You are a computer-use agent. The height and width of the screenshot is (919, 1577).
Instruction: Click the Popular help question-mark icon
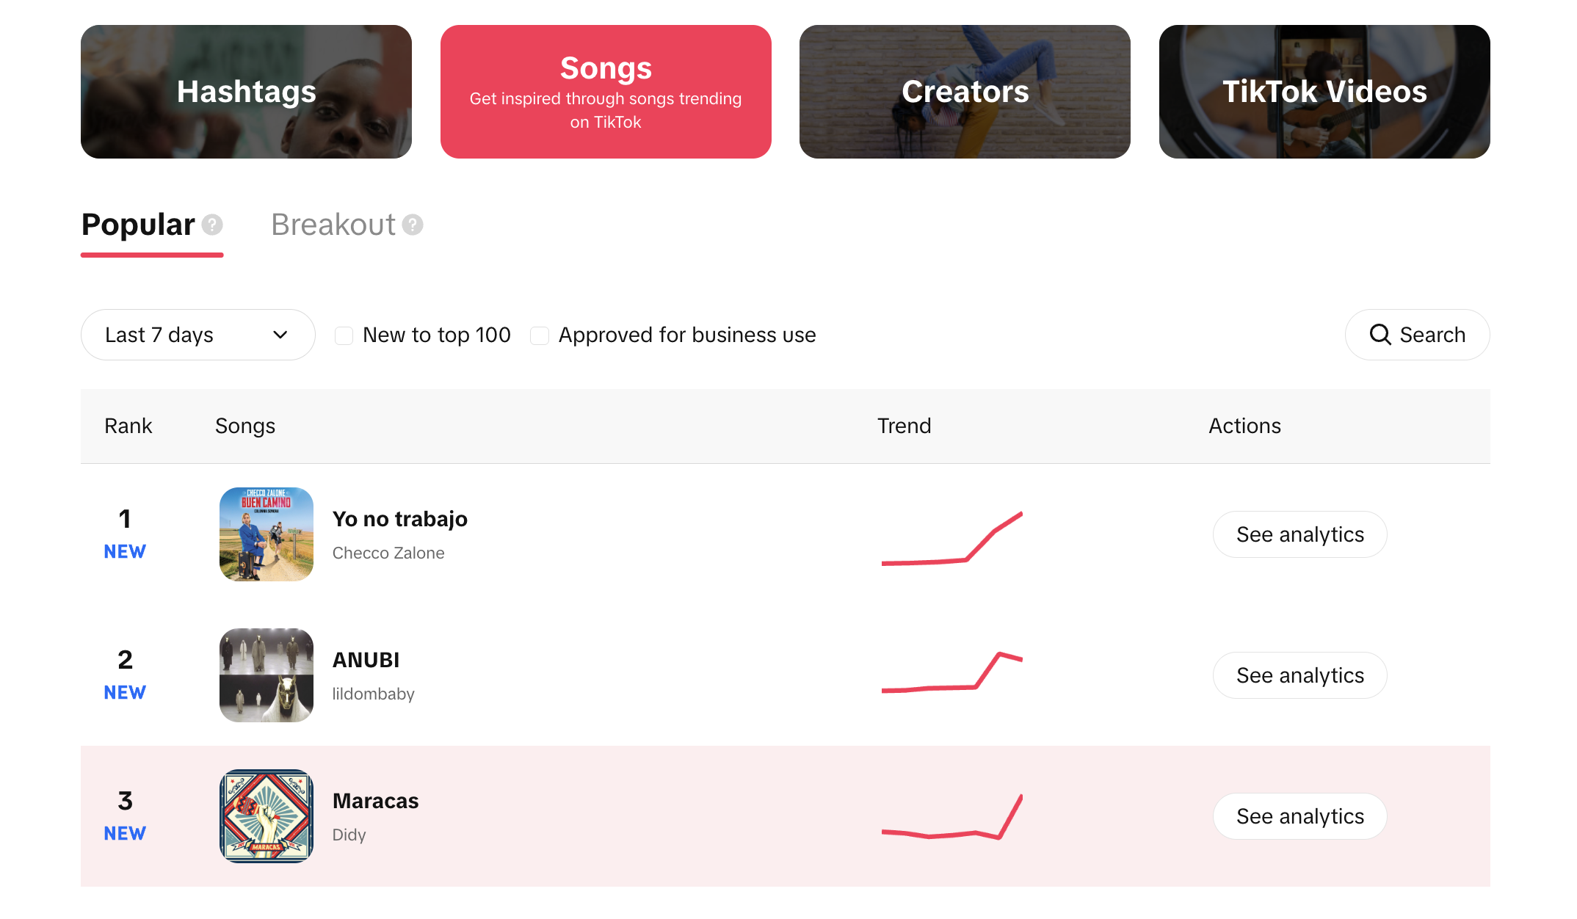[x=212, y=225]
